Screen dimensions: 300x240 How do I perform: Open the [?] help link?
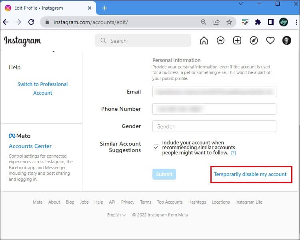[x=233, y=153]
